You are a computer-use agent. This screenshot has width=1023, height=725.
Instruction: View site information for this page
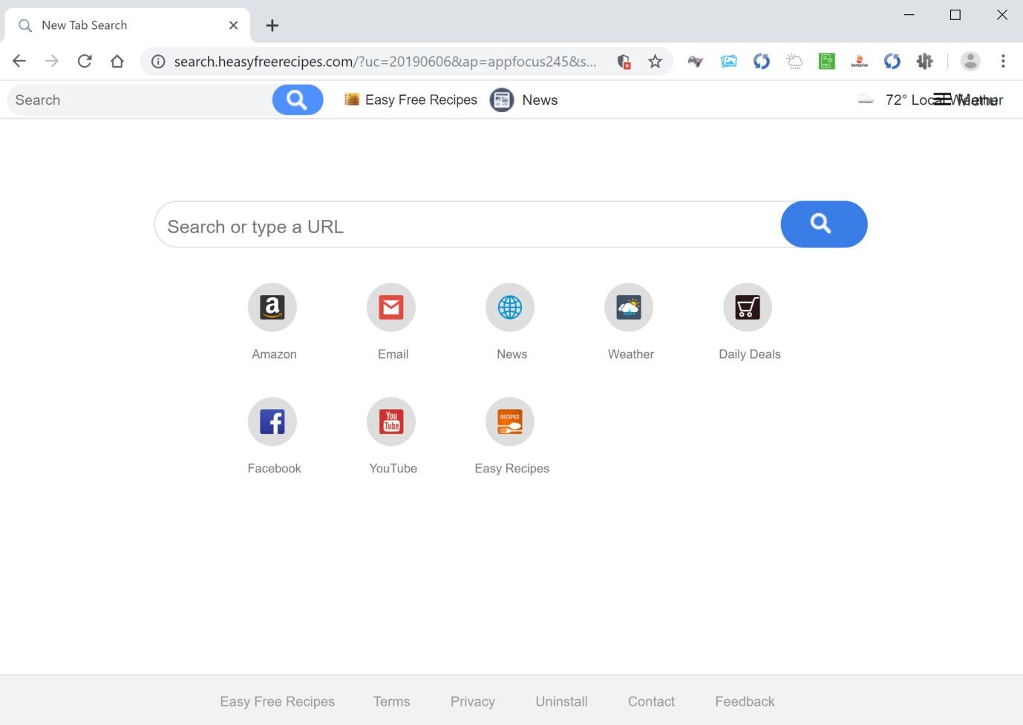(x=158, y=62)
